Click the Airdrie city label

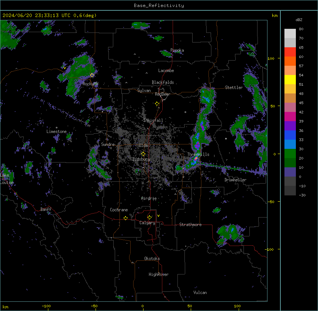(149, 198)
